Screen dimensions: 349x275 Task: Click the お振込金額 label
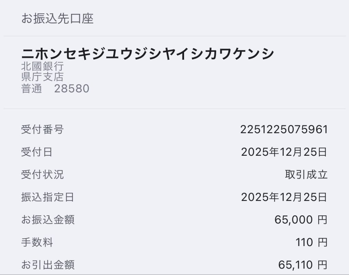(x=48, y=220)
